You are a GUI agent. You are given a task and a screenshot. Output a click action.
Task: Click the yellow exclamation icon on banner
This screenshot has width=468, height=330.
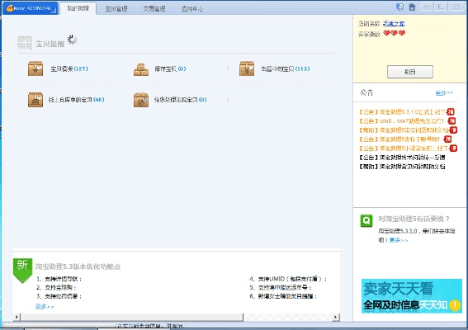pyautogui.click(x=455, y=305)
